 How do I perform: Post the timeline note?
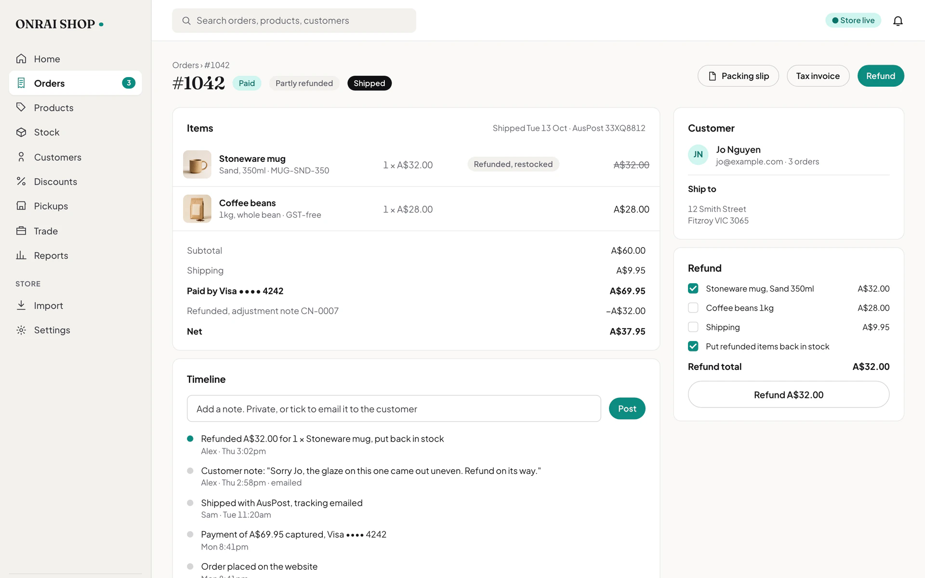tap(627, 408)
